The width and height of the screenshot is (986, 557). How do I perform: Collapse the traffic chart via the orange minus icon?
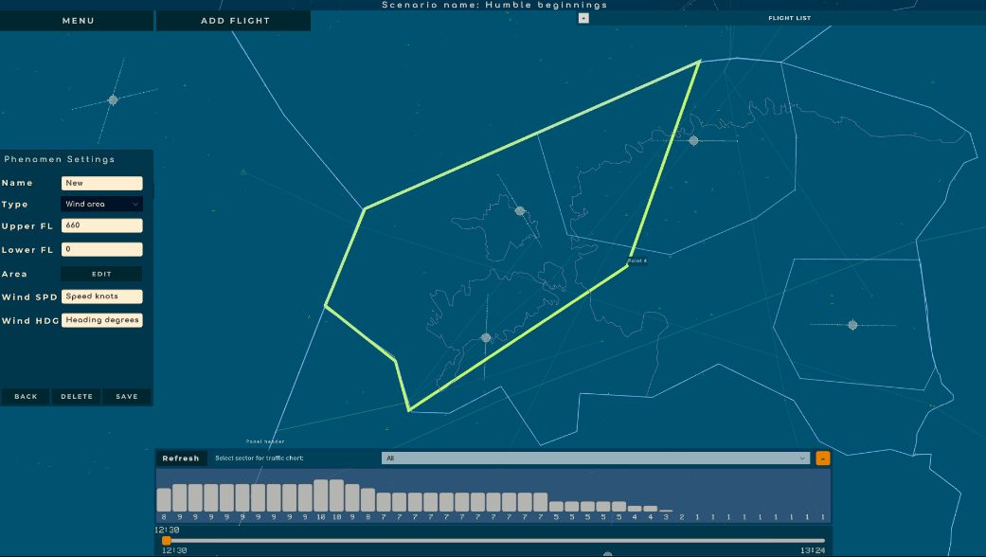[822, 458]
